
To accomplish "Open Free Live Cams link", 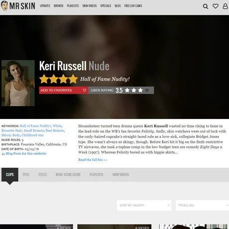I will click(x=133, y=6).
